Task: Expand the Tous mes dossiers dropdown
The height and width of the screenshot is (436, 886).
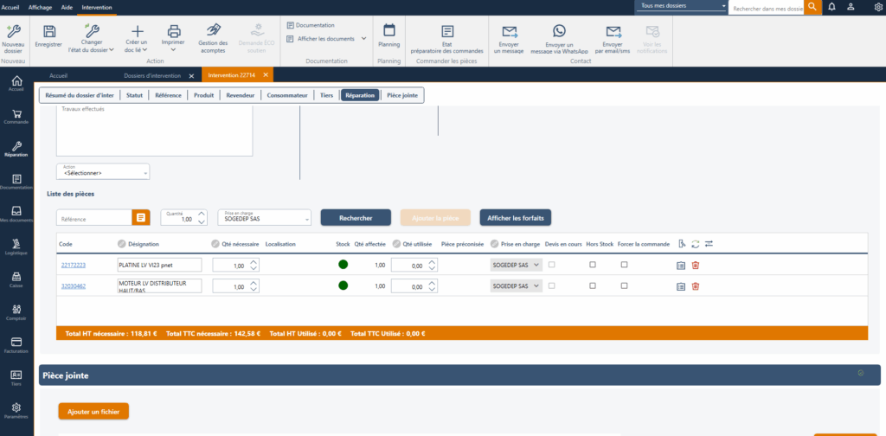Action: click(x=681, y=7)
